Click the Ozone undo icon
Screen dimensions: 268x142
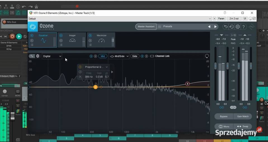(226, 27)
